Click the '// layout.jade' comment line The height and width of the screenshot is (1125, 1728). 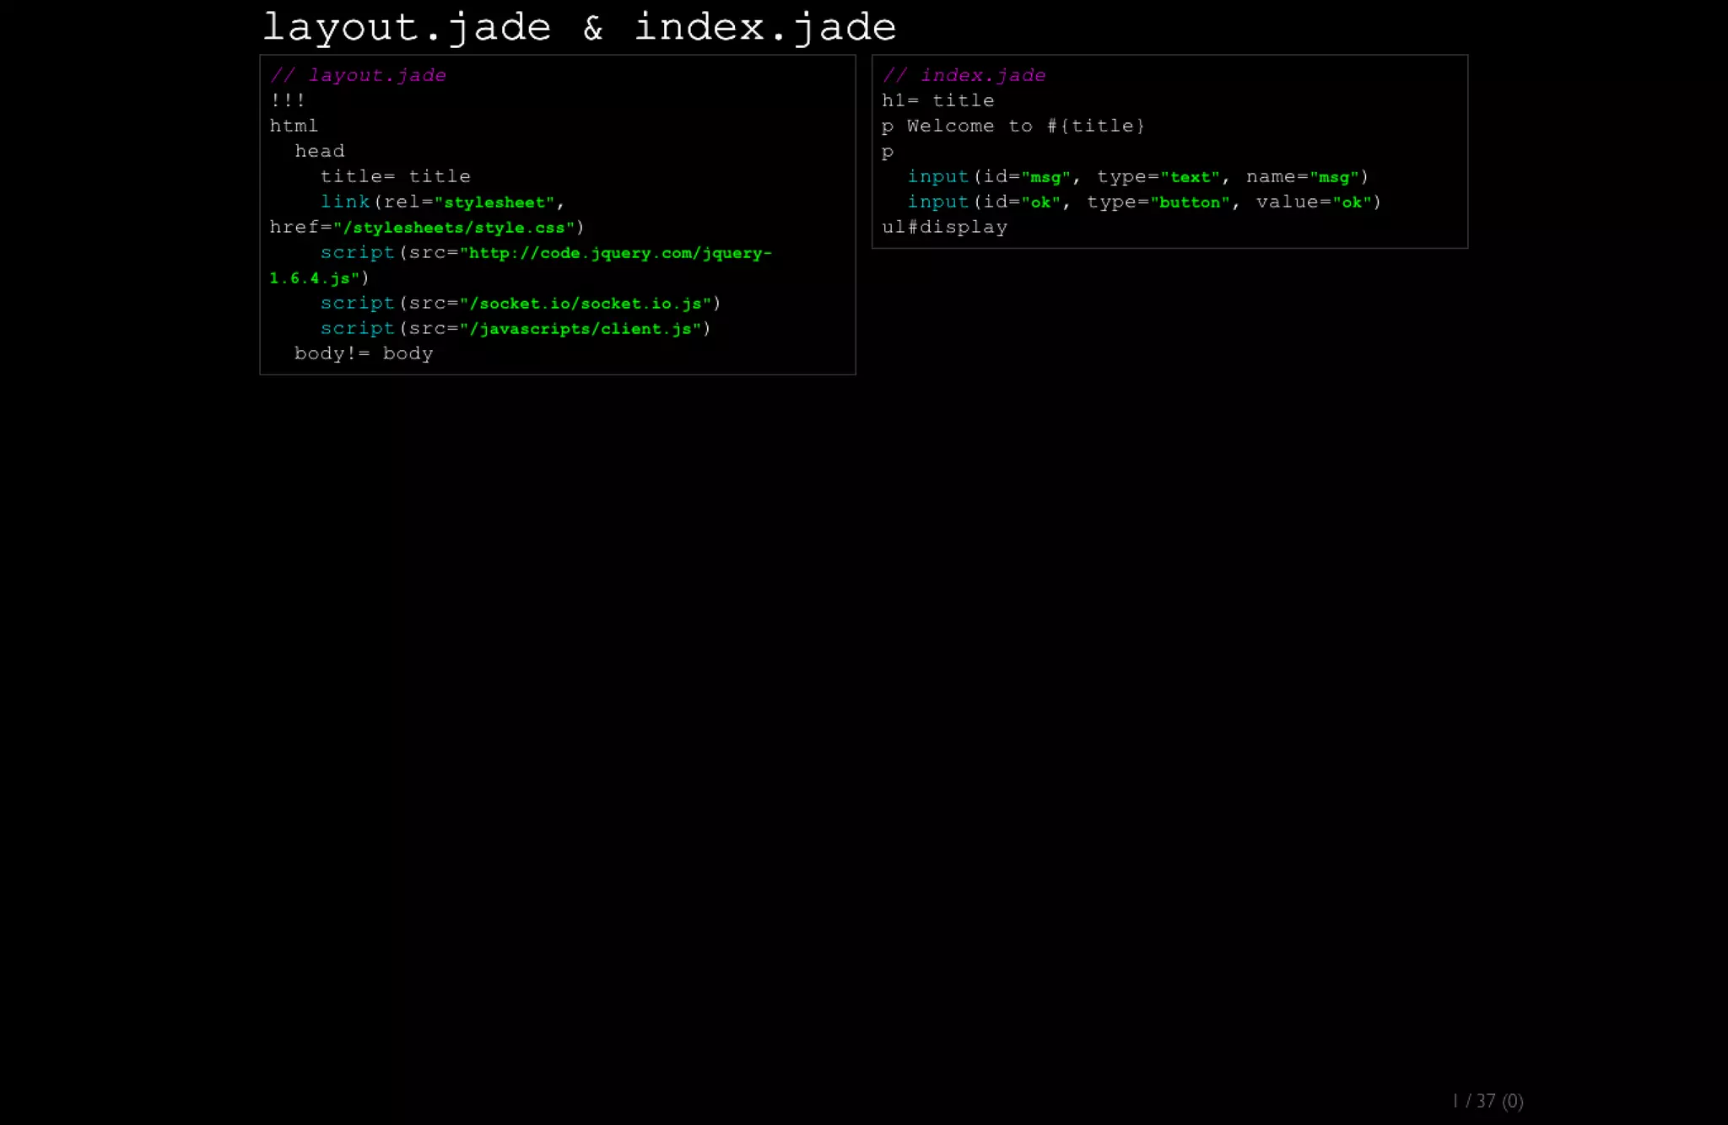[358, 75]
